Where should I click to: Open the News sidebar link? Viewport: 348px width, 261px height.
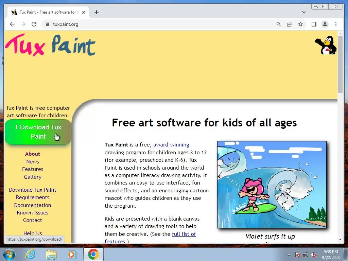coord(33,161)
